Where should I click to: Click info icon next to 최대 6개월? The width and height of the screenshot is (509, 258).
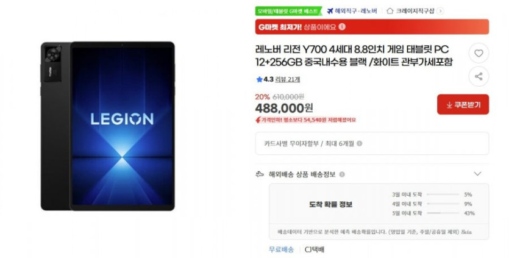click(x=360, y=143)
